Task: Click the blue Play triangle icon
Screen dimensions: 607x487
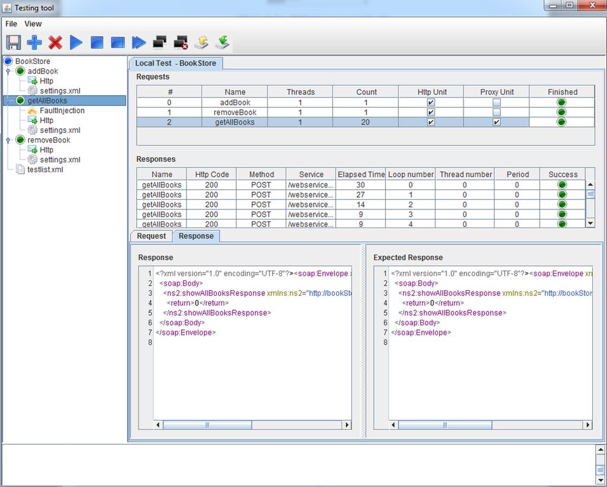Action: [x=76, y=42]
